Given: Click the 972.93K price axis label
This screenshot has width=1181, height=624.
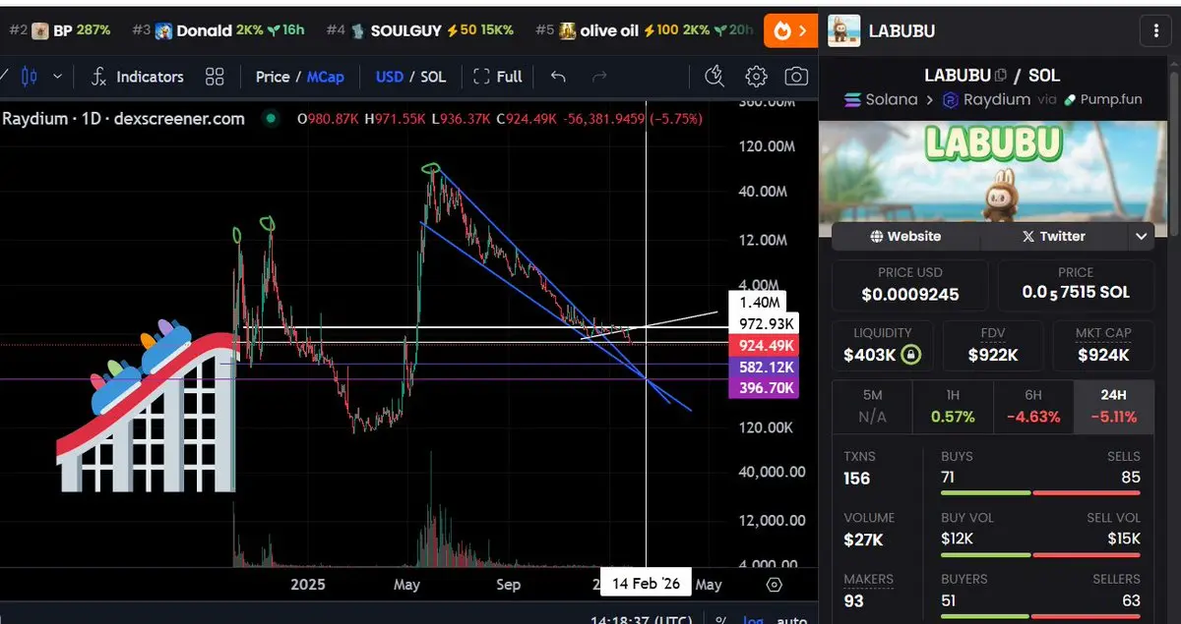Looking at the screenshot, I should [764, 324].
